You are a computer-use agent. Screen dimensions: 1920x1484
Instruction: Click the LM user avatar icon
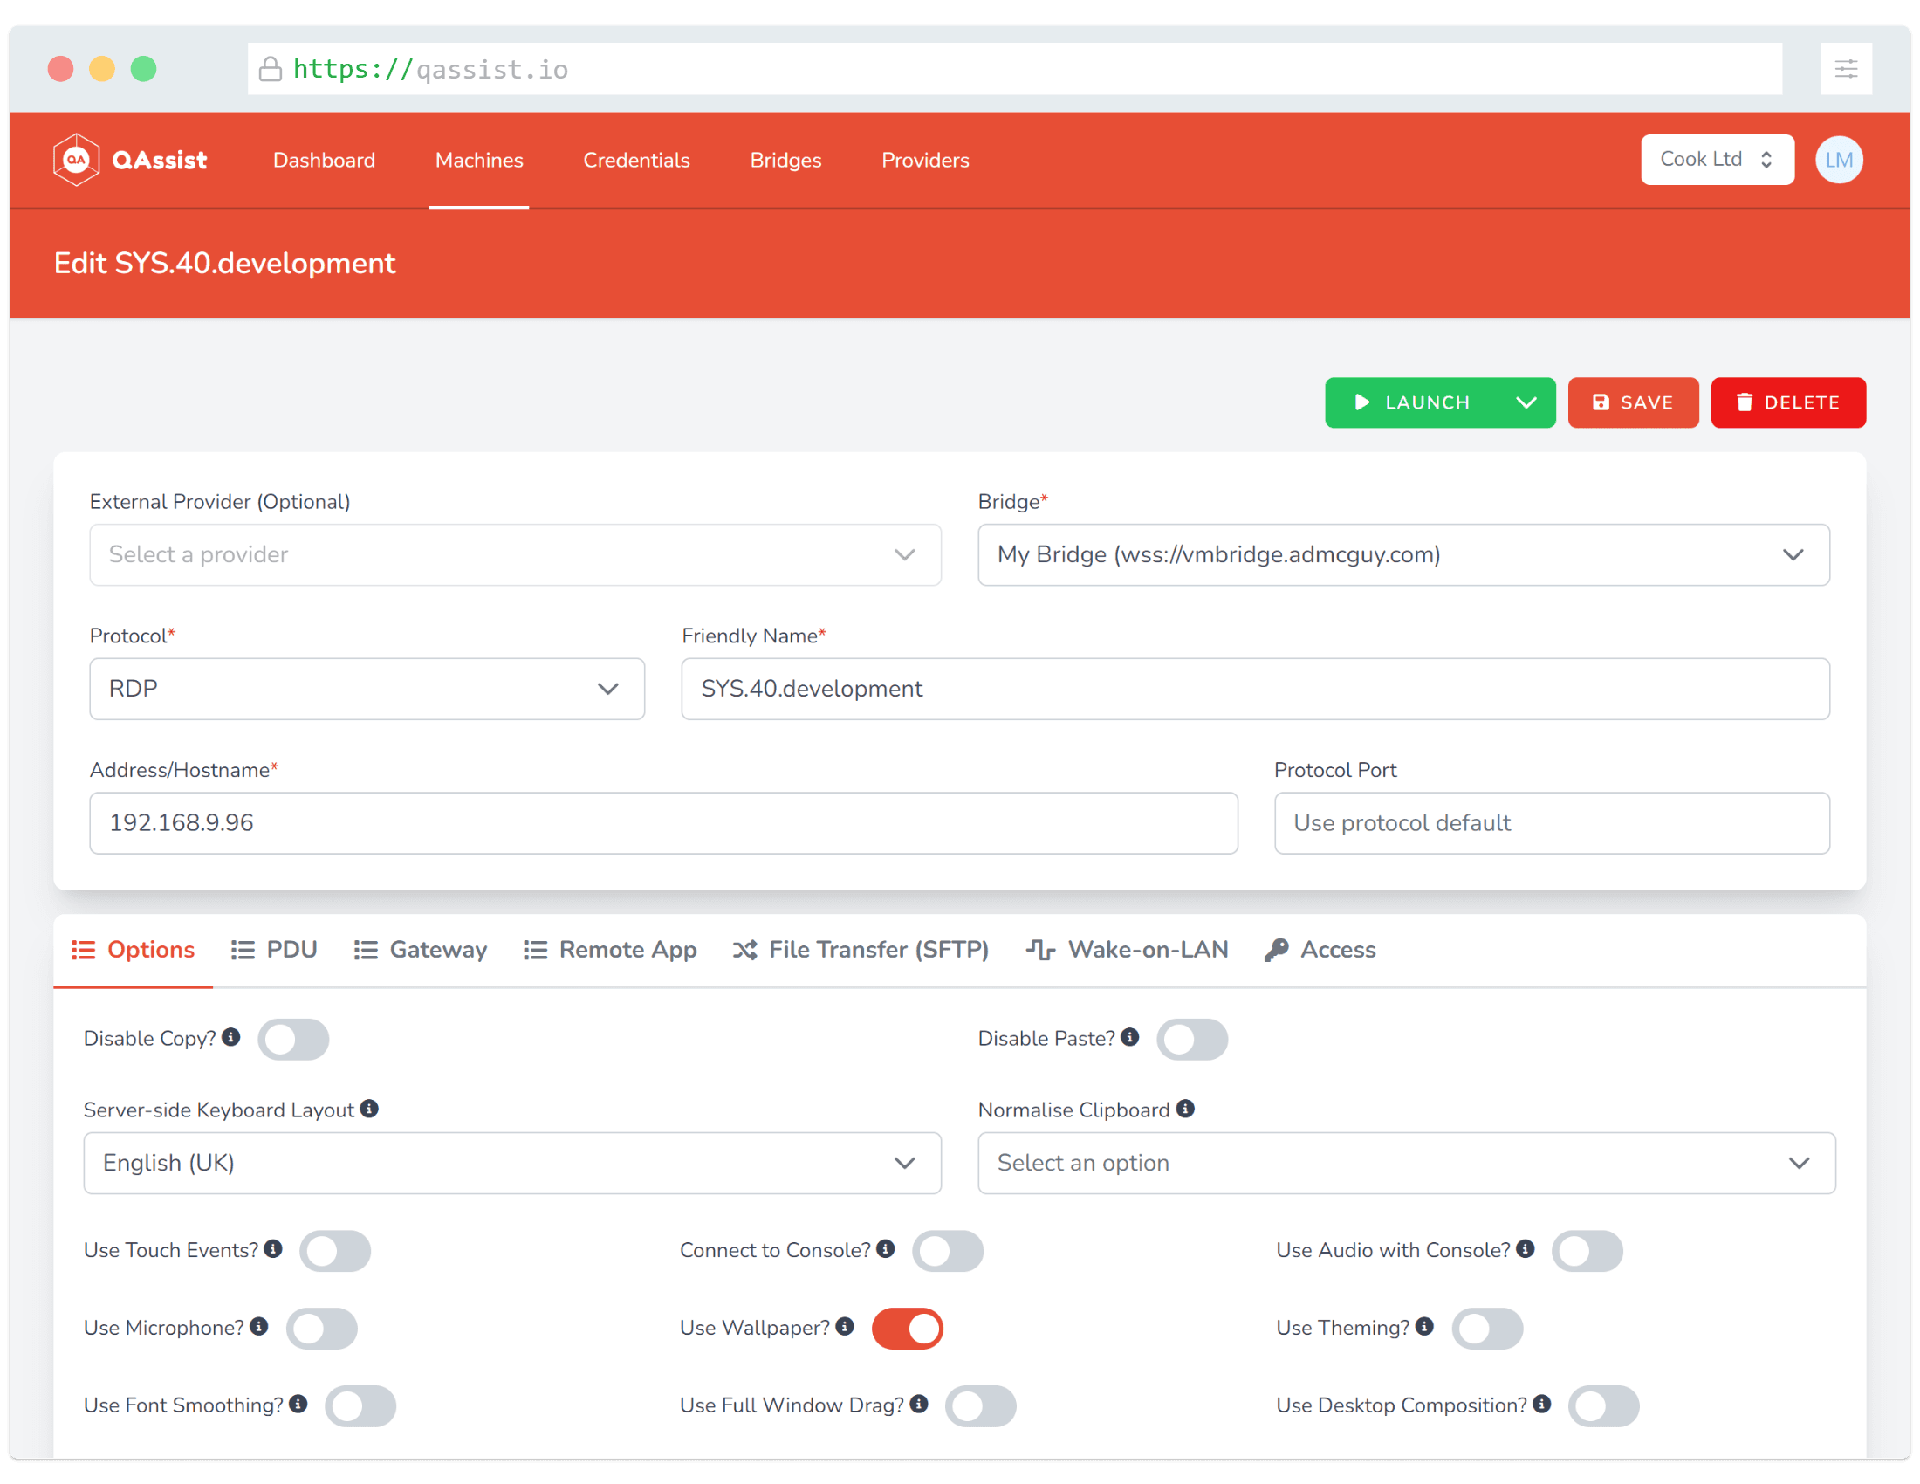coord(1838,159)
